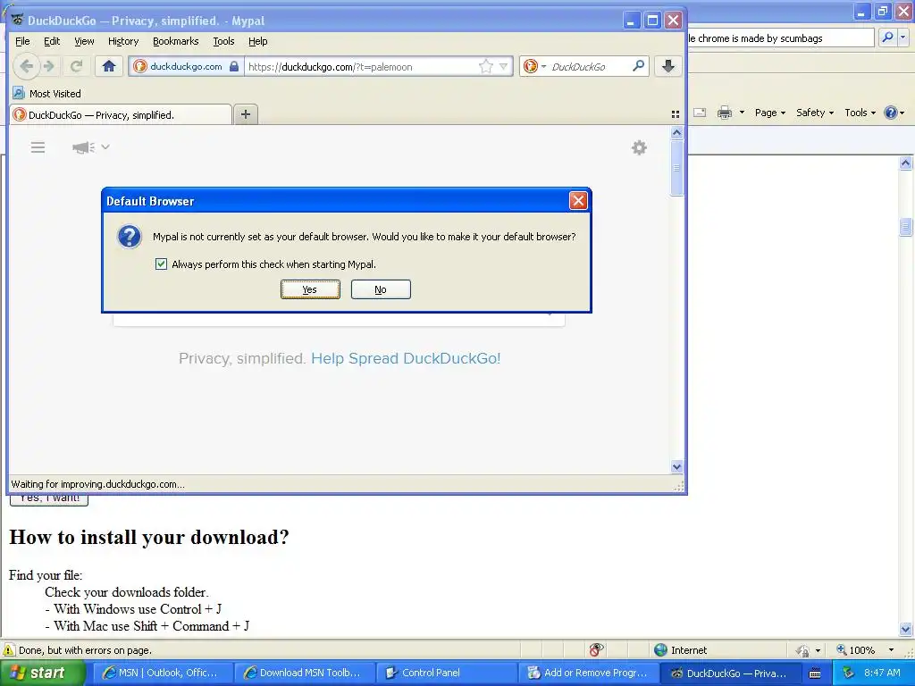Image resolution: width=915 pixels, height=686 pixels.
Task: Click Internet Explorer read mail icon
Action: pyautogui.click(x=700, y=113)
